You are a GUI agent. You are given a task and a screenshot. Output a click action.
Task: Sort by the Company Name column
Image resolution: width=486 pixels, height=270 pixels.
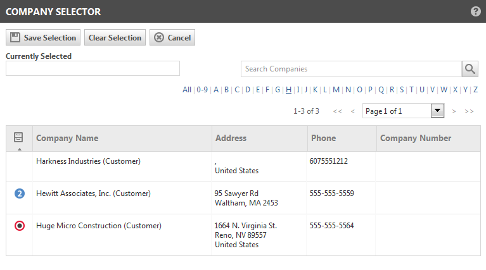[67, 138]
